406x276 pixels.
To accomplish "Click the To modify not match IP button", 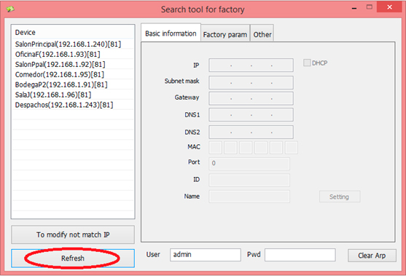I will [73, 234].
